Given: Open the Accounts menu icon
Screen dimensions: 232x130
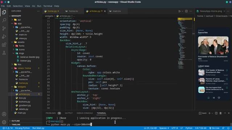Looking at the screenshot, I should point(4,114).
